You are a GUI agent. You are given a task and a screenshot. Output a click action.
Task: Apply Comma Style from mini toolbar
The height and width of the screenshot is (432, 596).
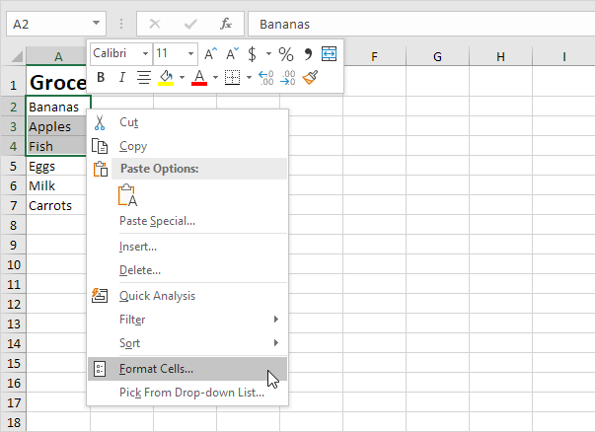307,53
